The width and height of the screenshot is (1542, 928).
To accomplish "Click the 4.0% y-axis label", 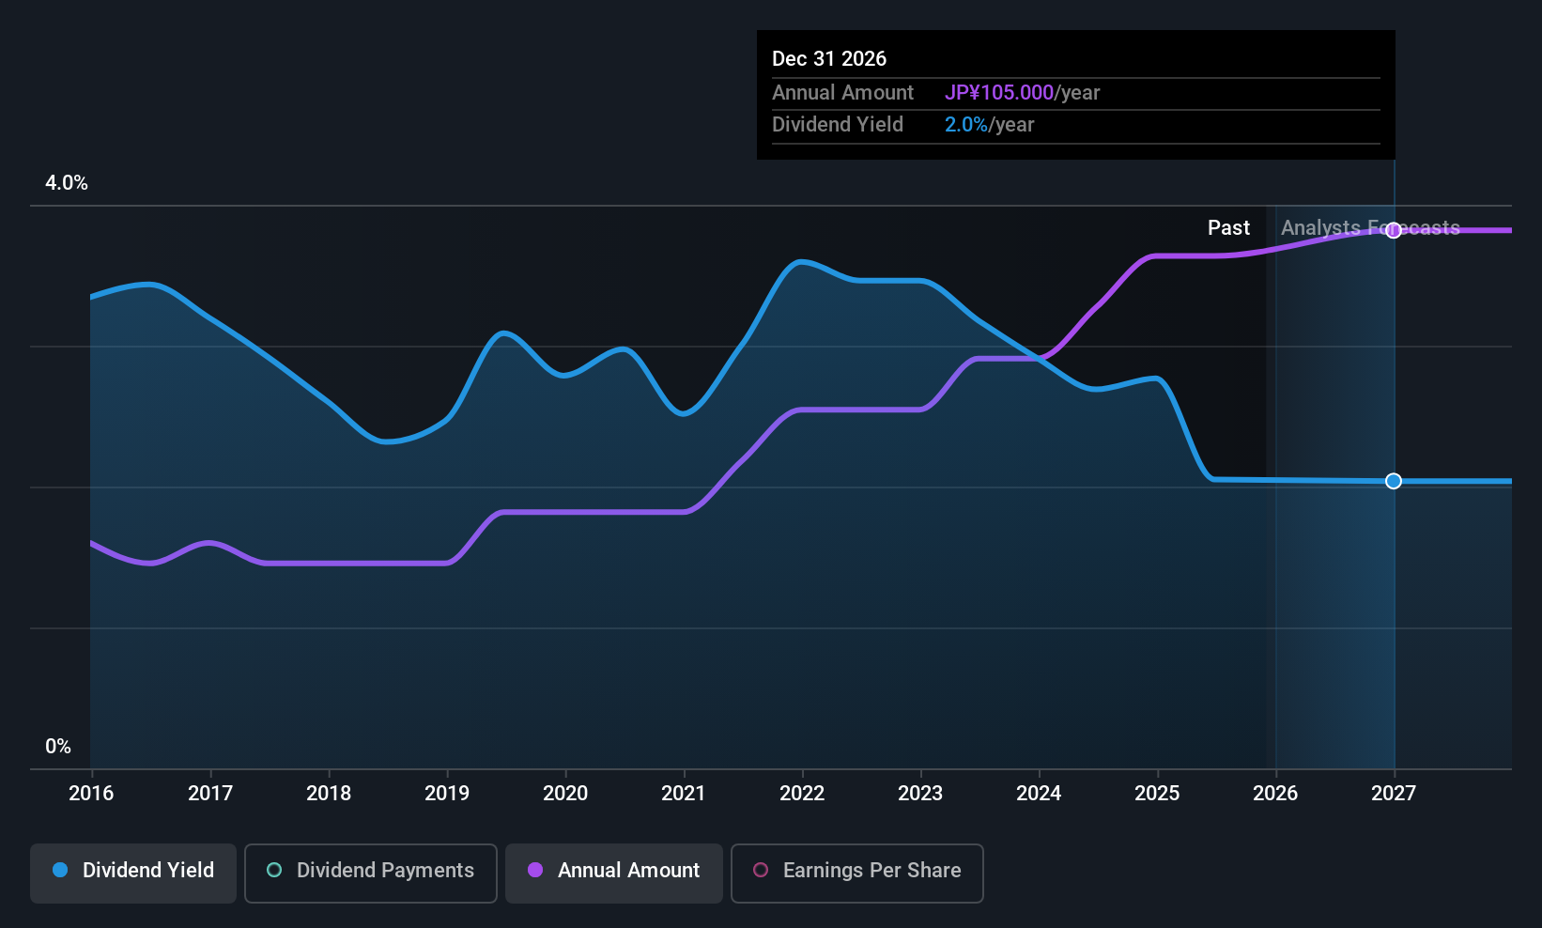I will pos(67,183).
